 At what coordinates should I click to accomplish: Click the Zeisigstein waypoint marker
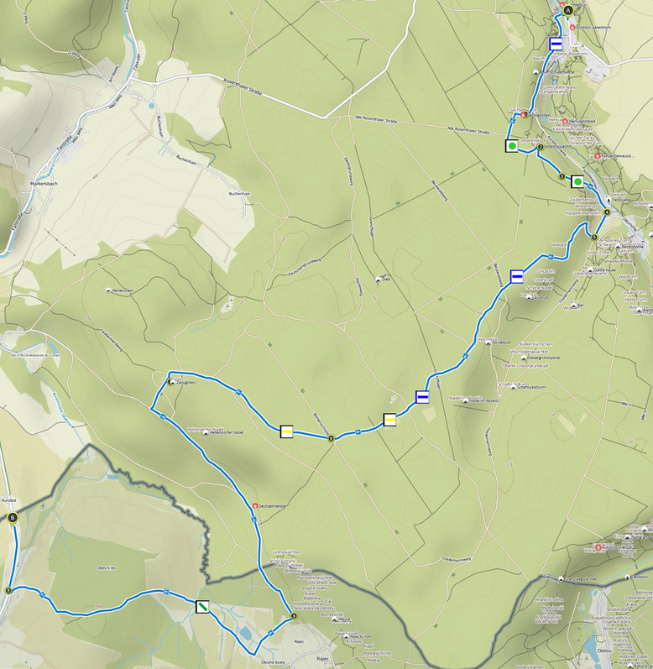[x=170, y=382]
